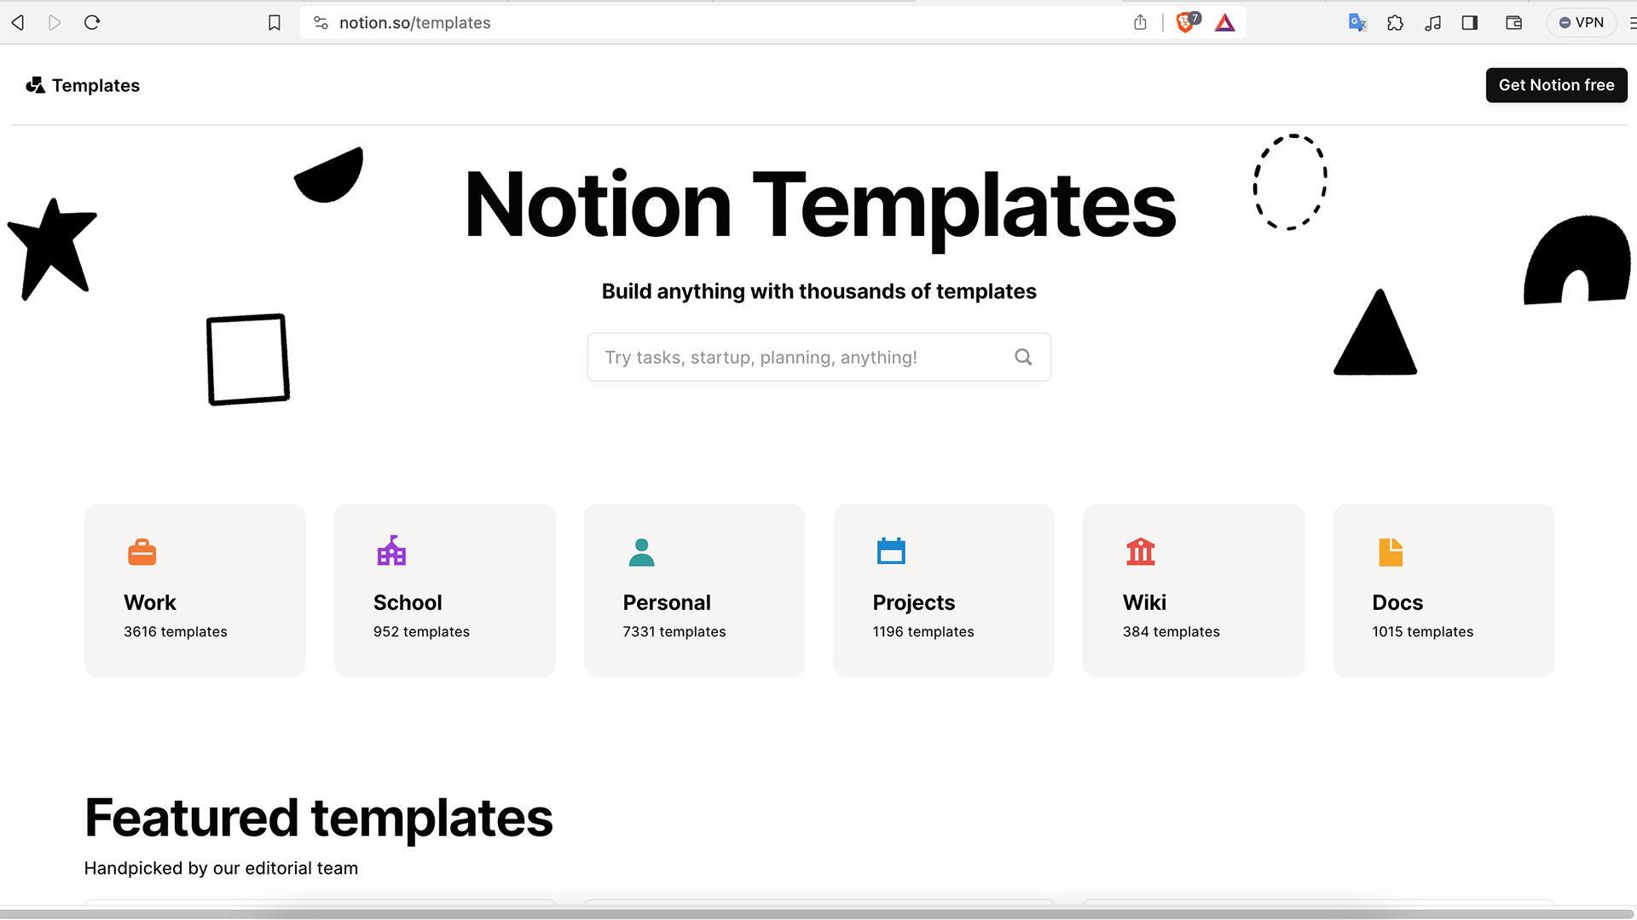This screenshot has height=920, width=1637.
Task: Click the Templates header link
Action: click(95, 85)
